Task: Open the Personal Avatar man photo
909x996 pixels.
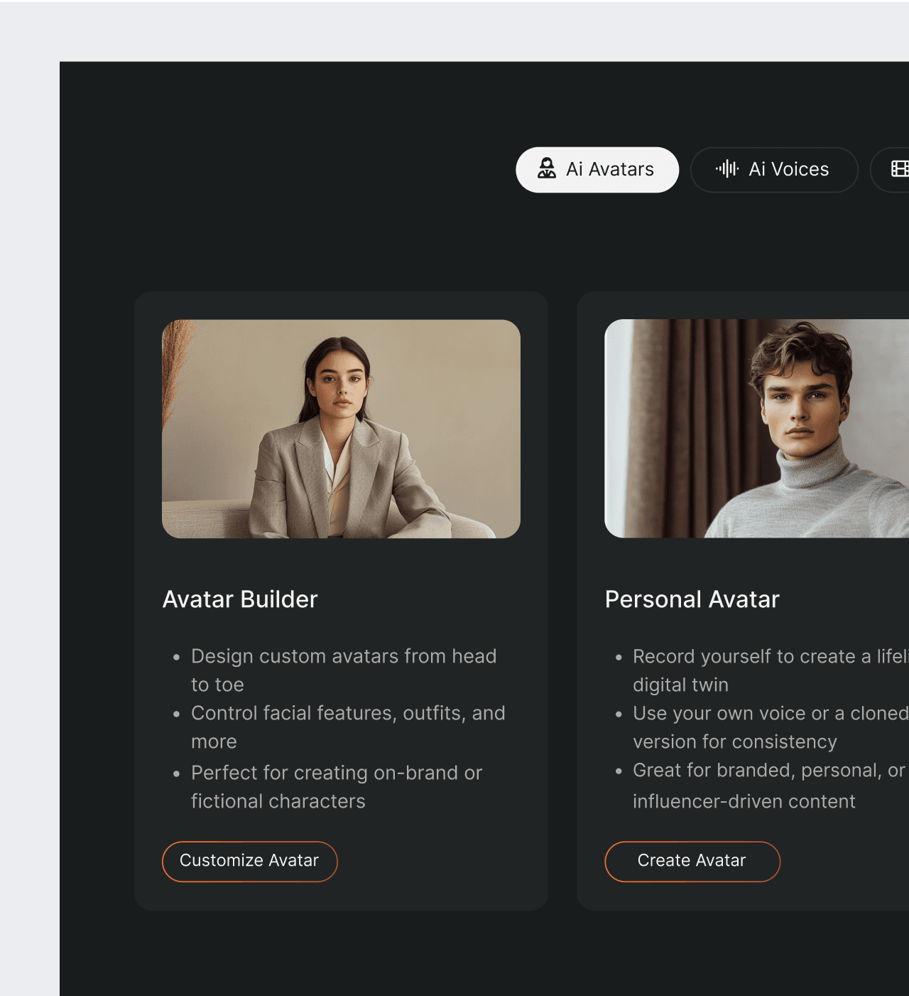Action: tap(756, 429)
